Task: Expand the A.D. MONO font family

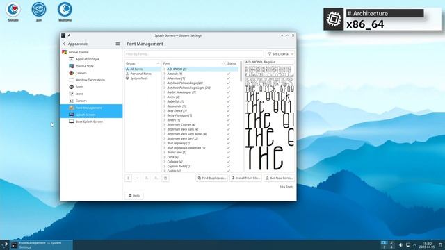Action: 165,69
